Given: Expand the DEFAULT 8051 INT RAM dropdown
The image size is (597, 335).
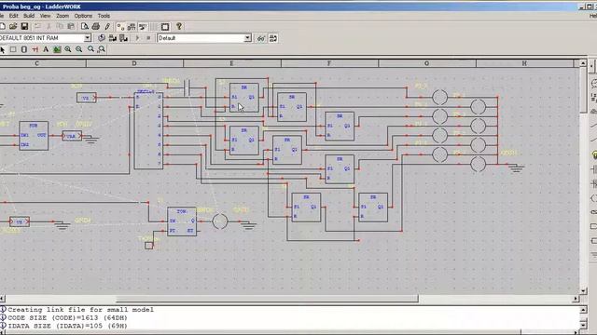Looking at the screenshot, I should (87, 38).
